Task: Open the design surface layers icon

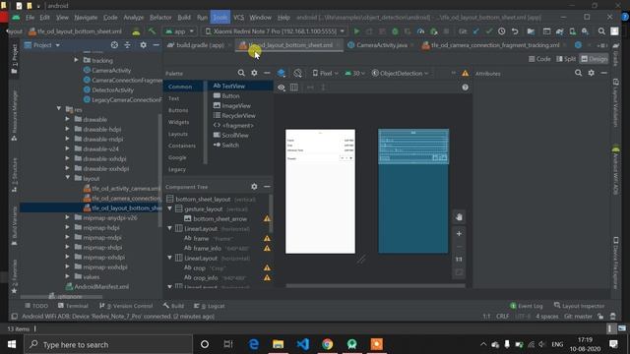Action: tap(282, 73)
